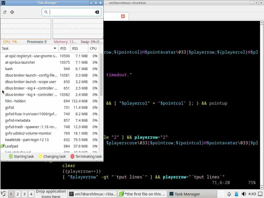Click terminal scrollbar down arrow

262,187
